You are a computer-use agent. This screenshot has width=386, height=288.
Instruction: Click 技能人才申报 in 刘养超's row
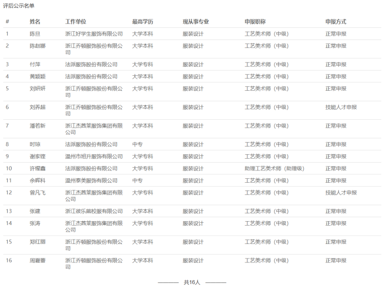(341, 107)
